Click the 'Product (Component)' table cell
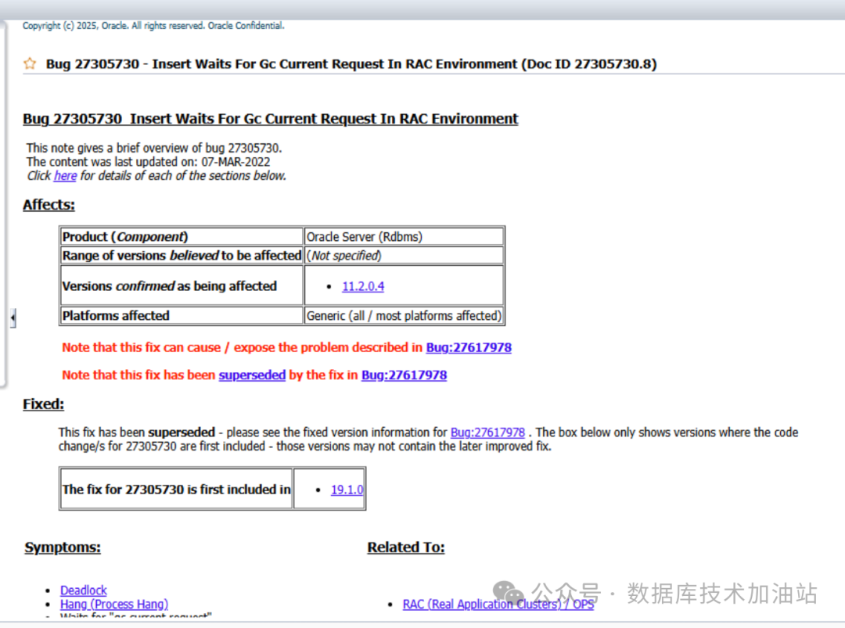Screen dimensions: 845x628 point(182,236)
